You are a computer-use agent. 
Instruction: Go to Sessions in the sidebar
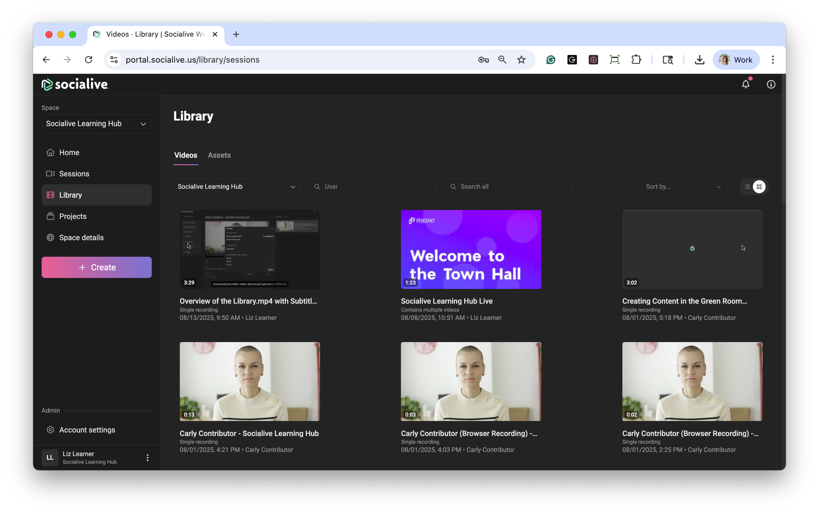74,174
